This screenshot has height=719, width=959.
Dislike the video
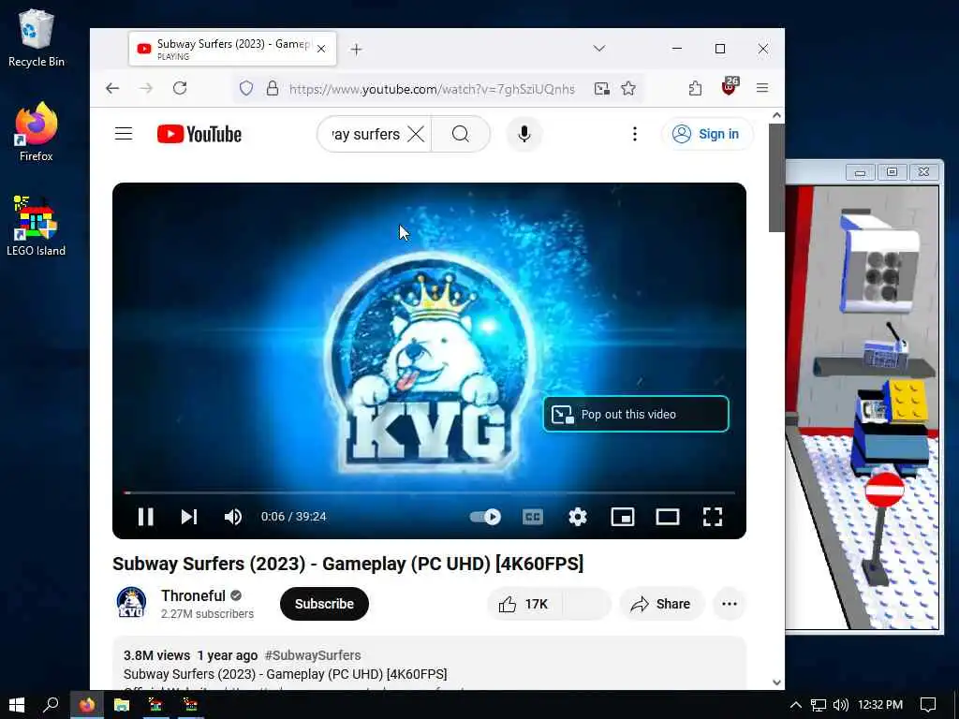586,604
